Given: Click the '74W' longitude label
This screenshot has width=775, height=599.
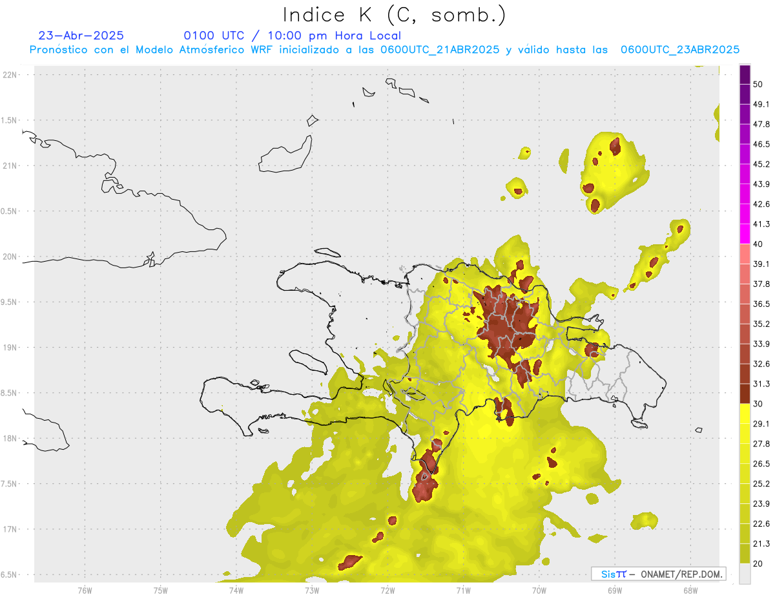Looking at the screenshot, I should [236, 590].
